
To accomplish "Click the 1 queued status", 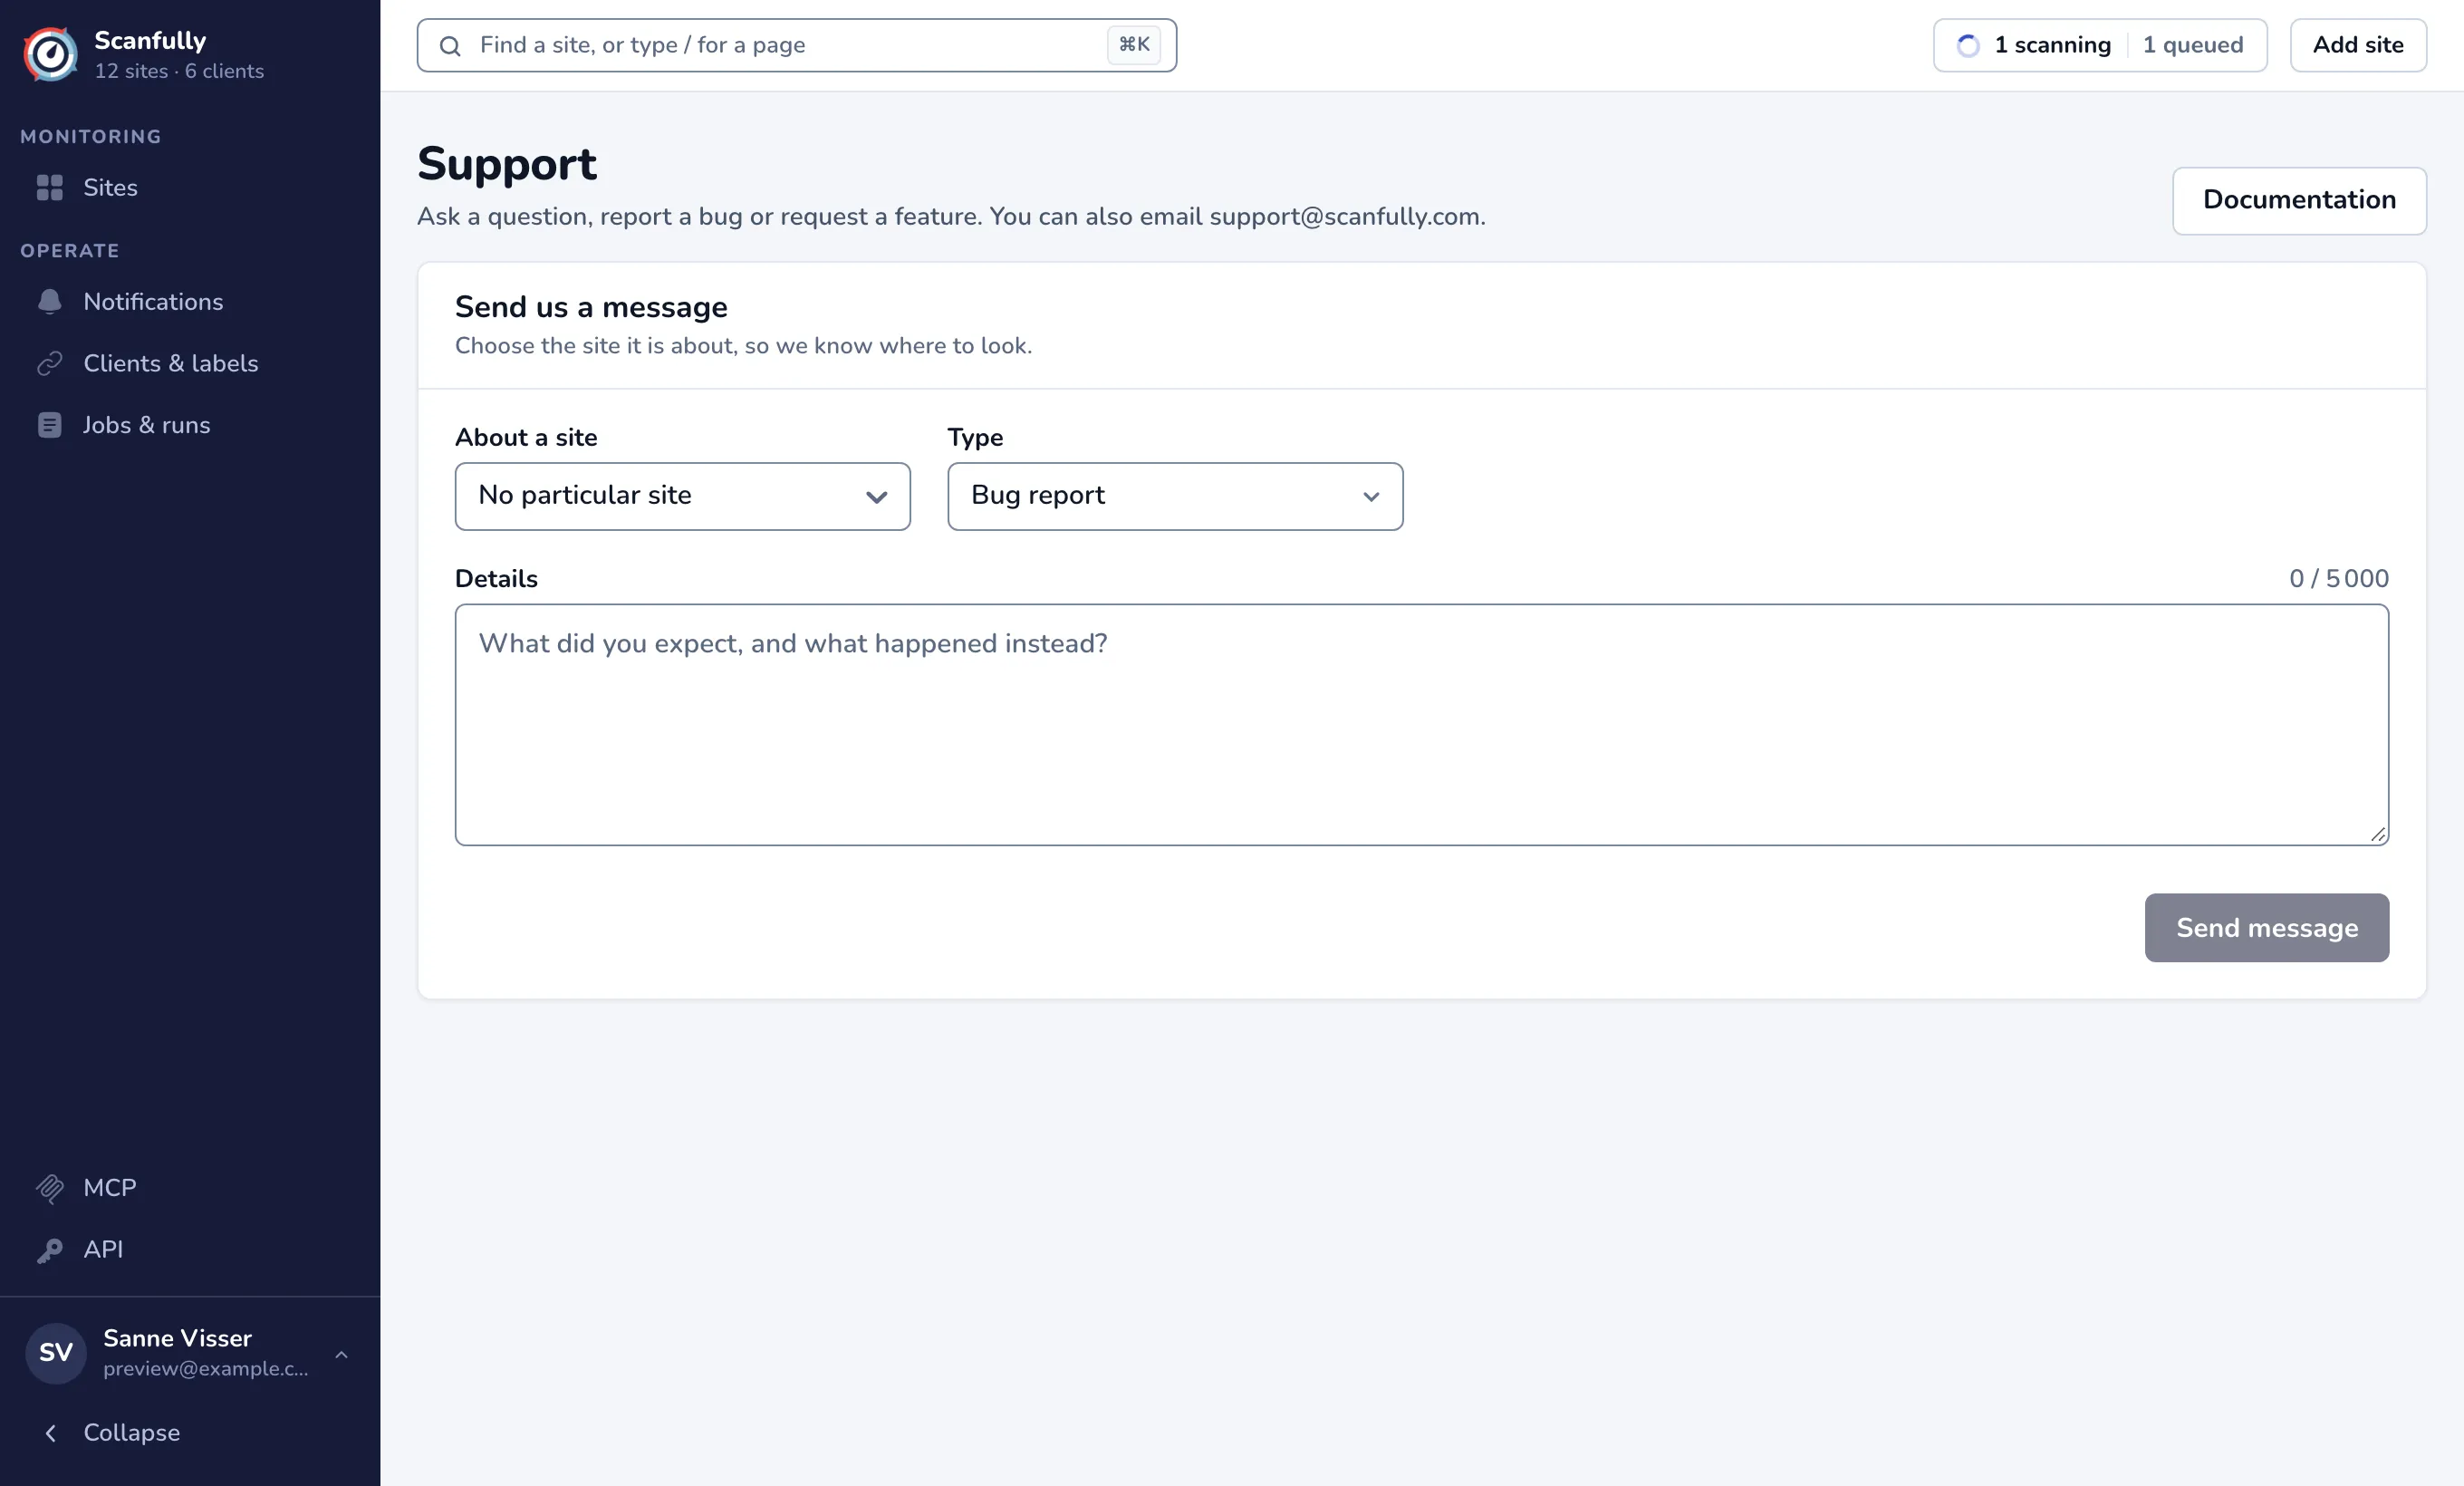I will [x=2192, y=45].
